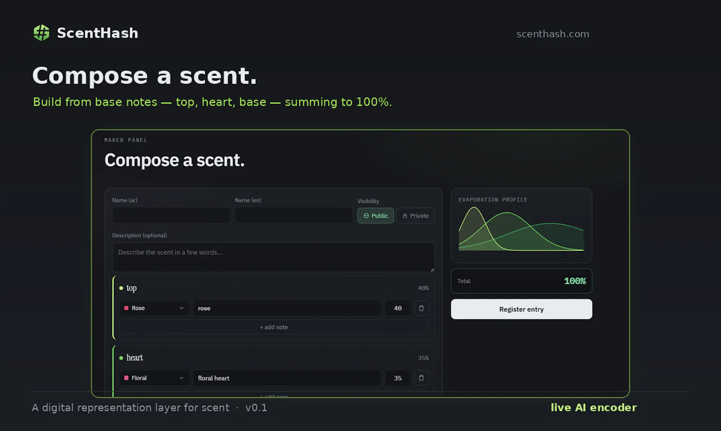
Task: Focus the Name (en) input field
Action: coord(293,215)
